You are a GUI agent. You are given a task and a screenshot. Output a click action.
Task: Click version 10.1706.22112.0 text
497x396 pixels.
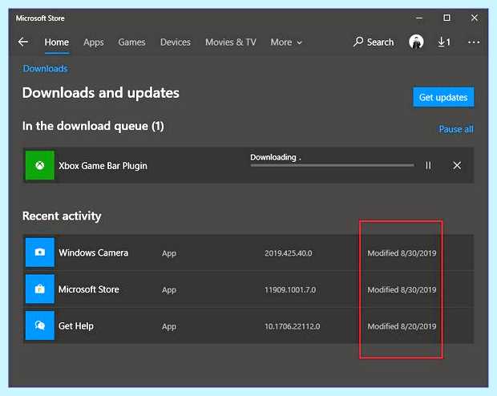(293, 326)
